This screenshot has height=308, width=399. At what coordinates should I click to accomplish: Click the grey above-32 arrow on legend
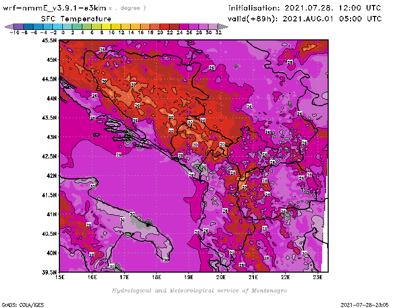223,26
